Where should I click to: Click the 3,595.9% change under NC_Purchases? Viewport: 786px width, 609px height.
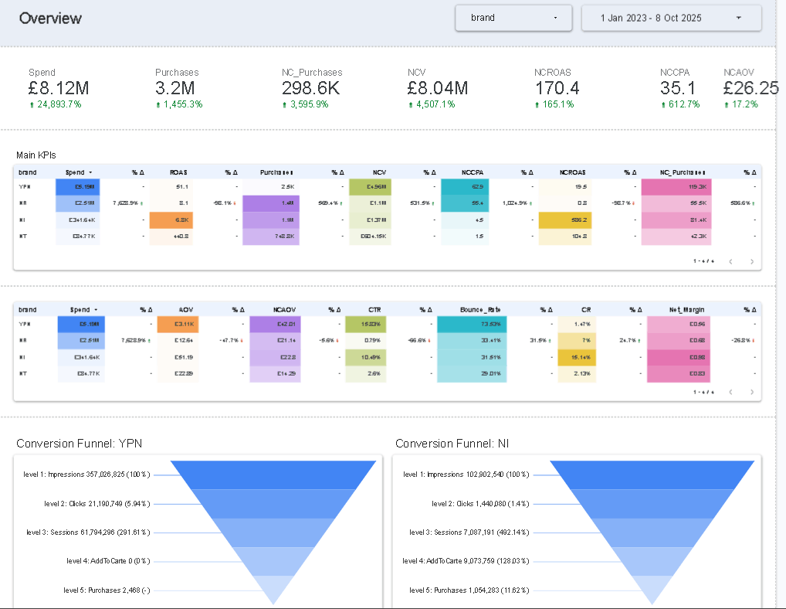[305, 104]
